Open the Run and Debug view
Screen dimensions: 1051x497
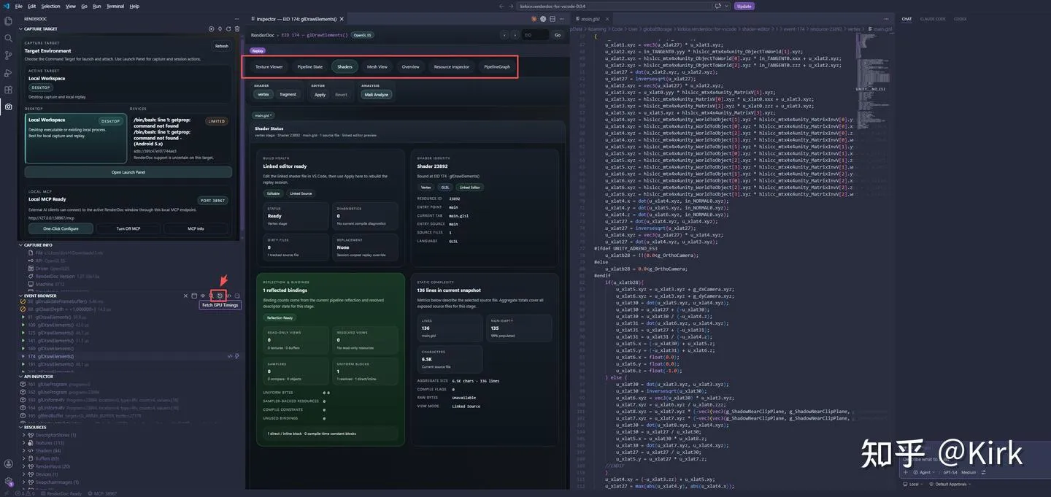(8, 73)
